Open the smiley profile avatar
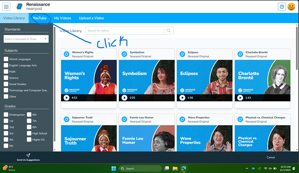The height and width of the screenshot is (173, 299). click(291, 7)
